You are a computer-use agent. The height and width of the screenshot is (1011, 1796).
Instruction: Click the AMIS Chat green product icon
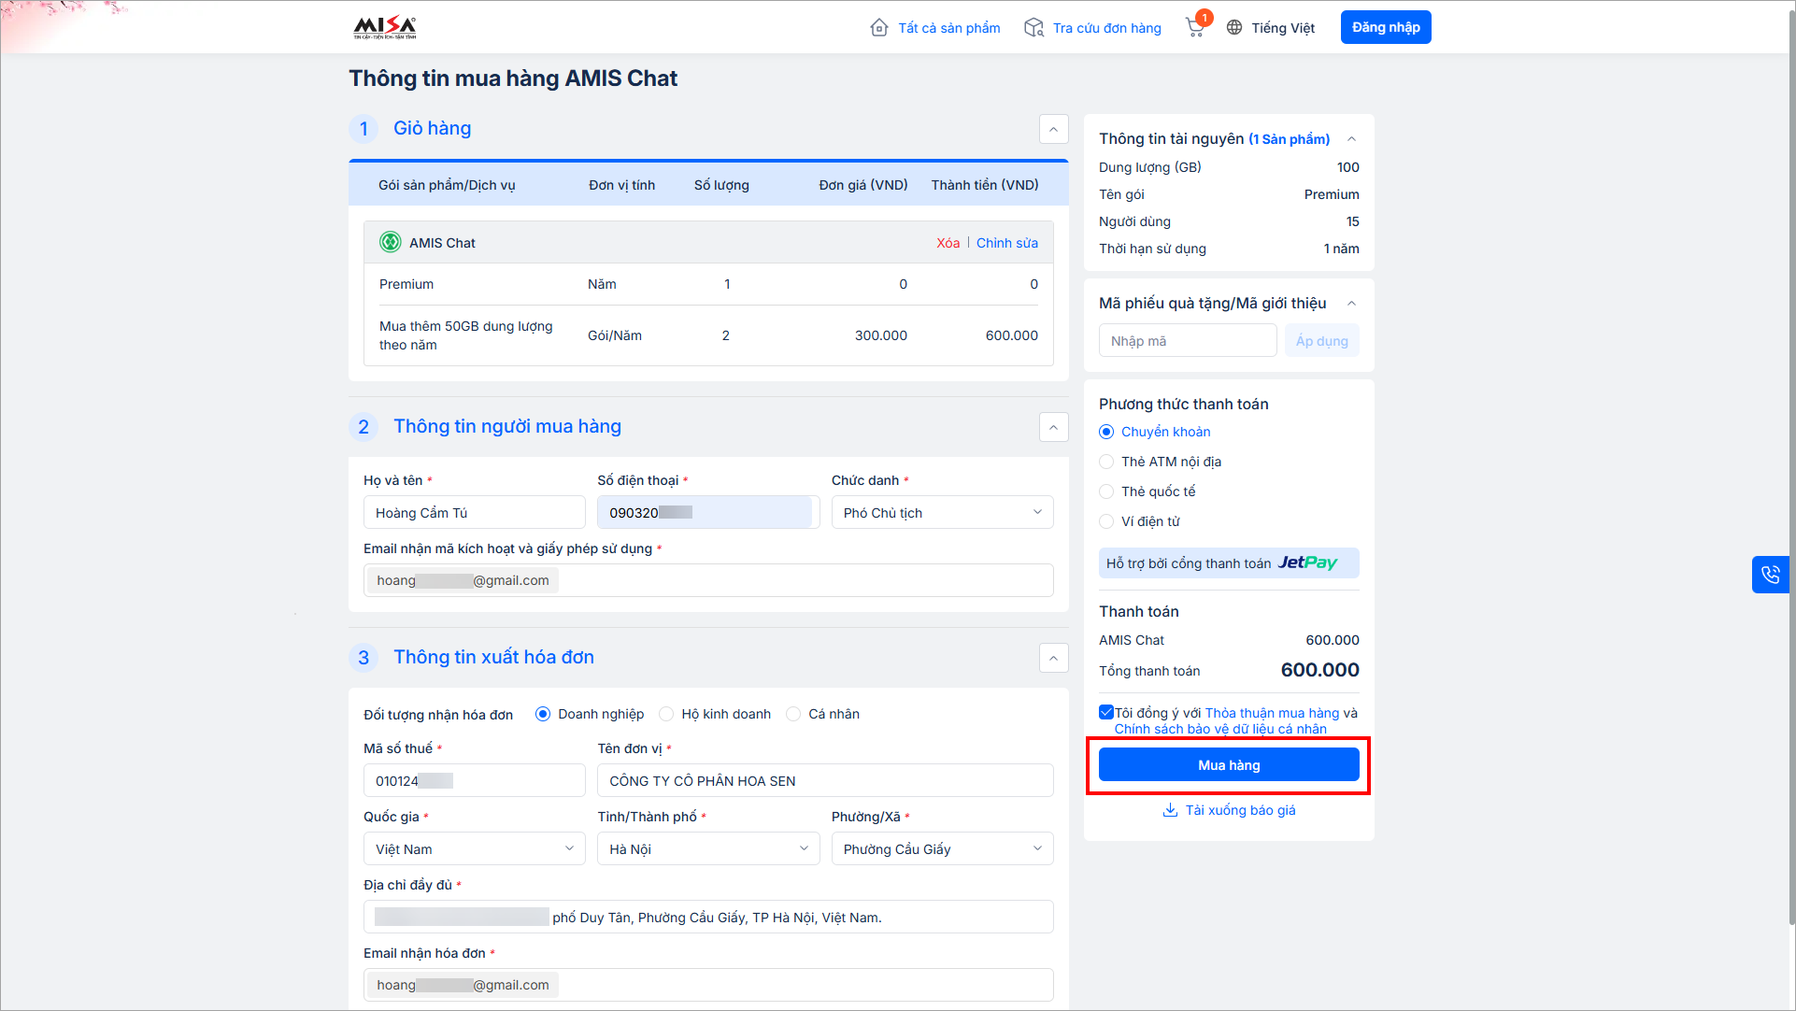(x=390, y=242)
